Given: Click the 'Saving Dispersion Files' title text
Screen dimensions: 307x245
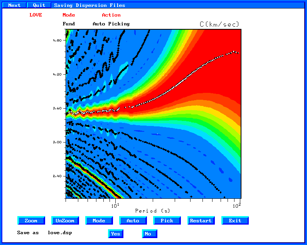Looking at the screenshot, I should (x=89, y=5).
